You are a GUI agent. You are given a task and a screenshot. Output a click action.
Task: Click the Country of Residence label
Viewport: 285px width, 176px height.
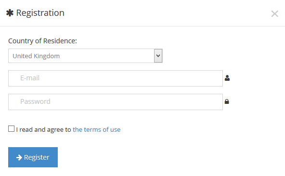tap(42, 41)
